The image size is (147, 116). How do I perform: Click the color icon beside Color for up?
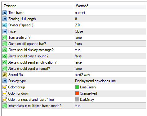(x=5, y=87)
